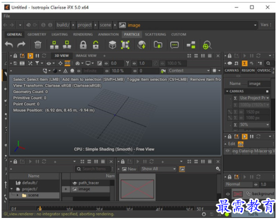Screen dimensions: 279x222
Task: Select the empty image thumbnail
Action: [x=137, y=189]
